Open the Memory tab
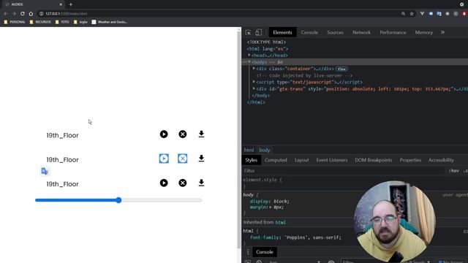The height and width of the screenshot is (263, 468). coord(424,32)
